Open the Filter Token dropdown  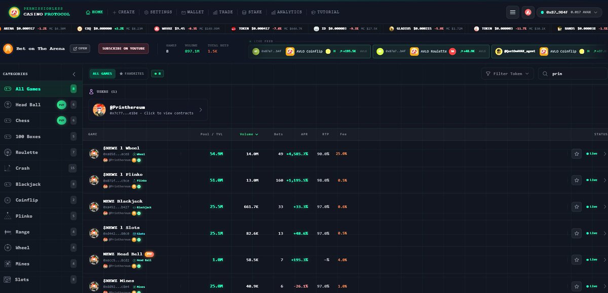tap(507, 74)
